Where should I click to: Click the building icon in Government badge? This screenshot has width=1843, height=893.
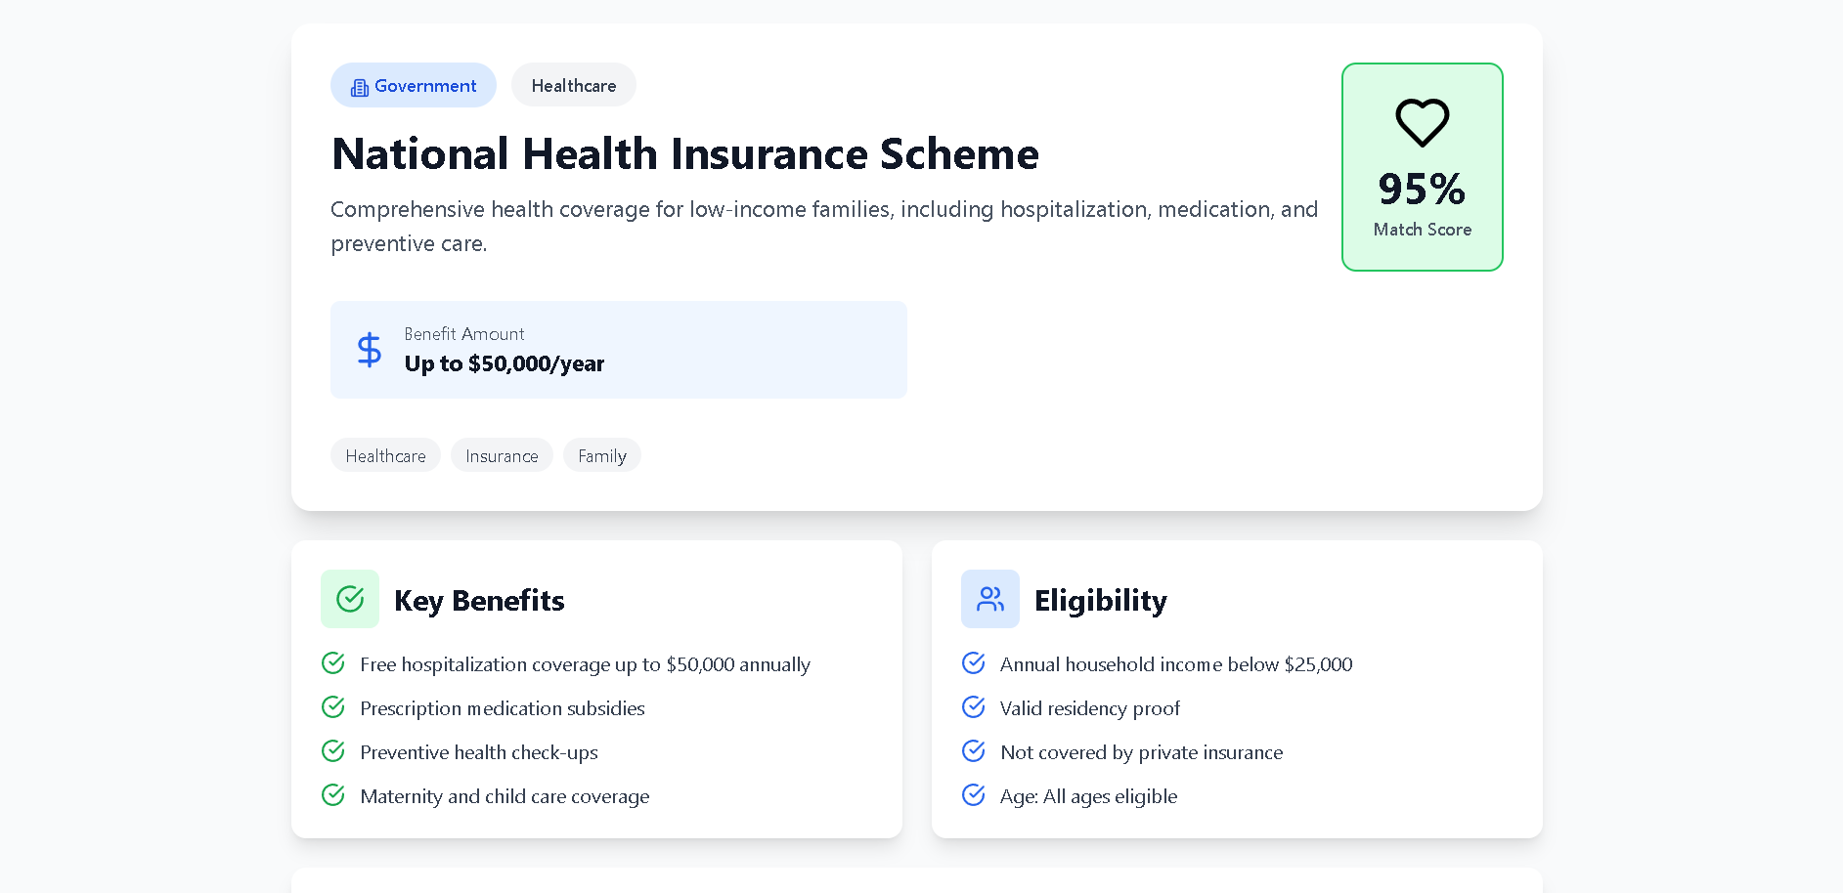point(360,87)
